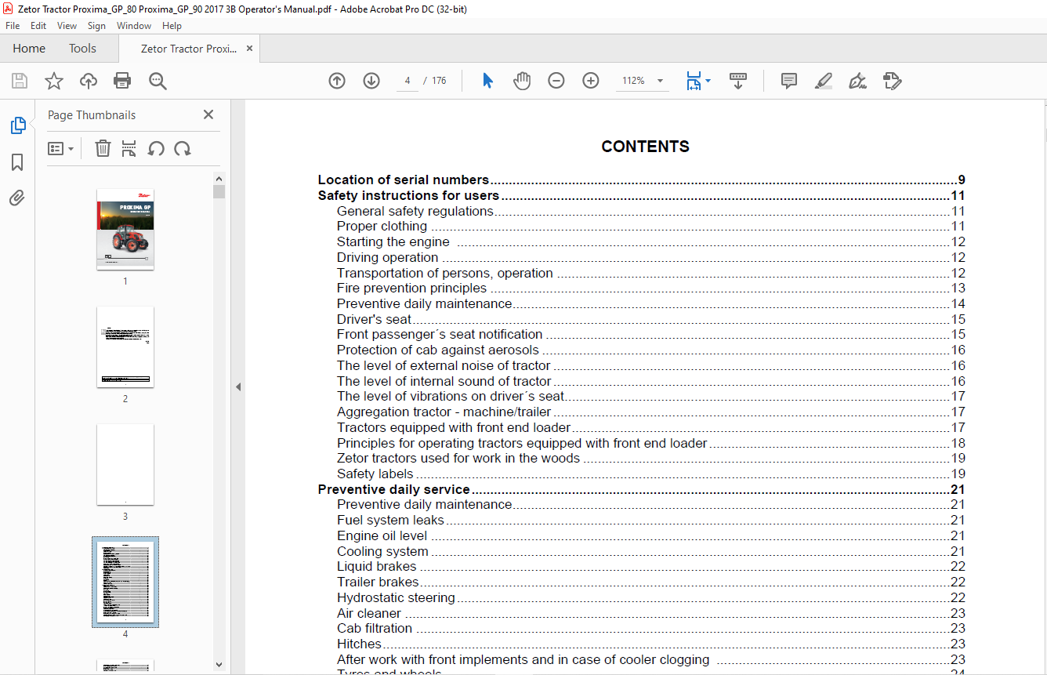This screenshot has width=1047, height=675.
Task: Click Location of serial numbers entry
Action: coord(641,180)
